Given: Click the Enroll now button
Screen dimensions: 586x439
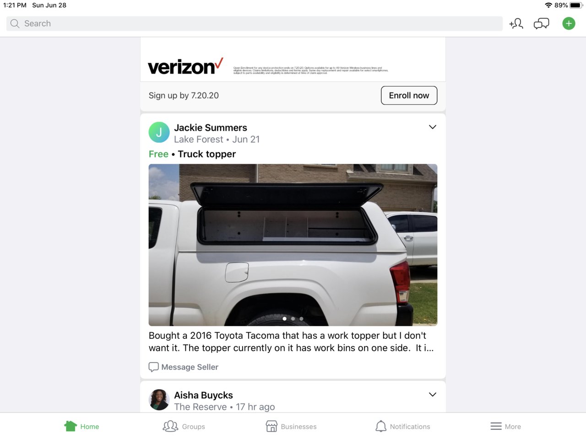Looking at the screenshot, I should (409, 96).
